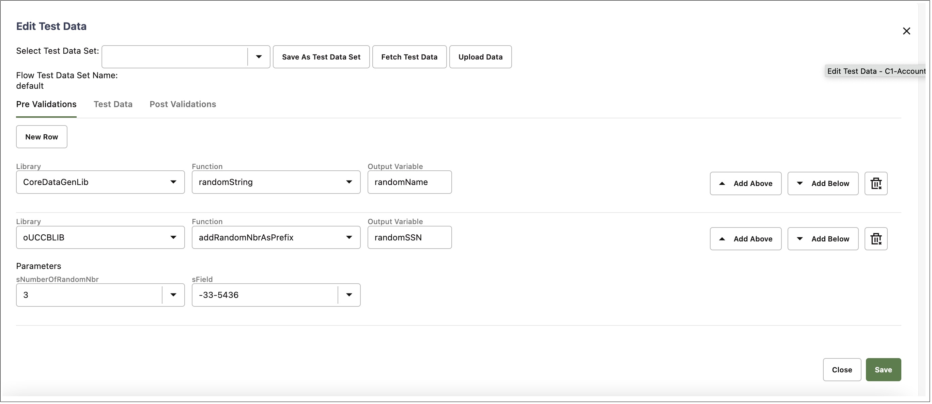Expand the CoreDataGenLib library dropdown
The image size is (932, 404).
[x=173, y=182]
